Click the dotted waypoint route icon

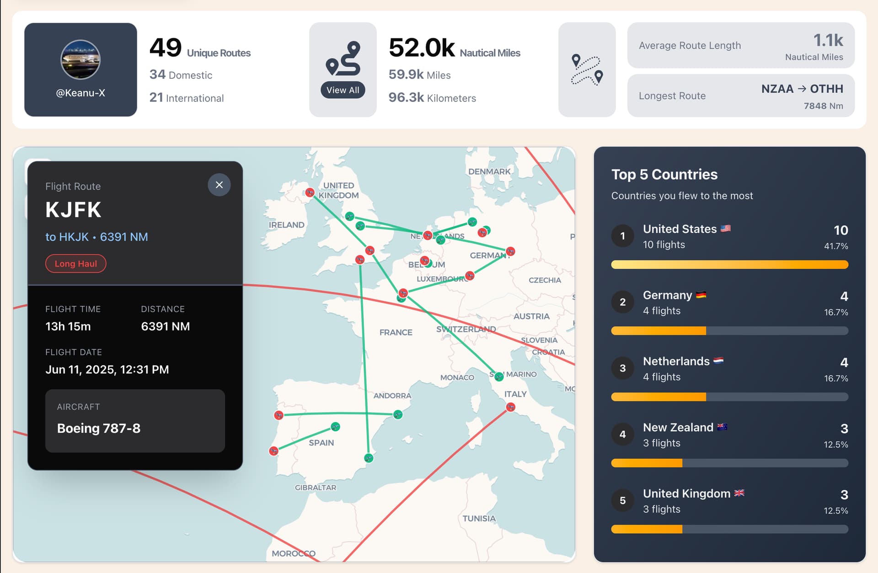tap(587, 70)
